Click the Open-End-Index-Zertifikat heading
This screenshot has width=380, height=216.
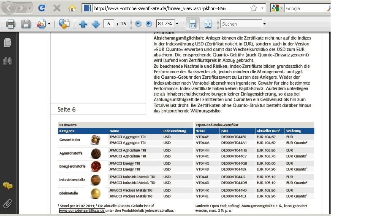click(217, 125)
